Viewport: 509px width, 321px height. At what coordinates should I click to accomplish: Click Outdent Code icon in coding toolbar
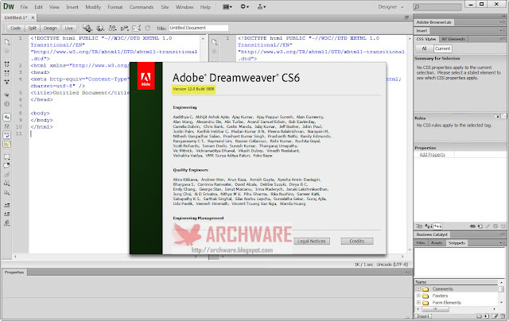[x=7, y=214]
